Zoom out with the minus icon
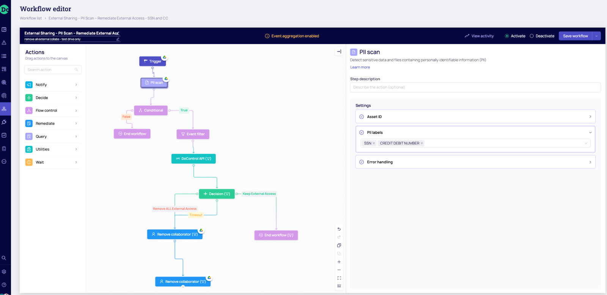This screenshot has width=607, height=295. click(339, 270)
